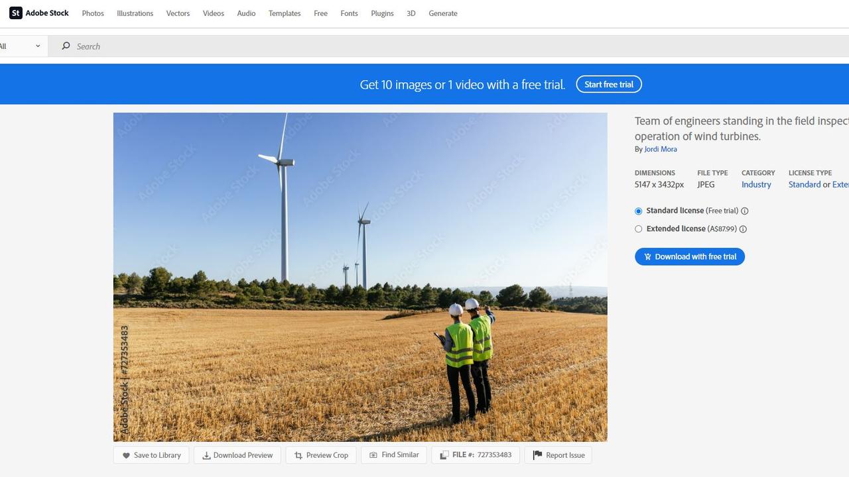Click the download arrow icon on Download Preview
The image size is (849, 477).
coord(206,456)
